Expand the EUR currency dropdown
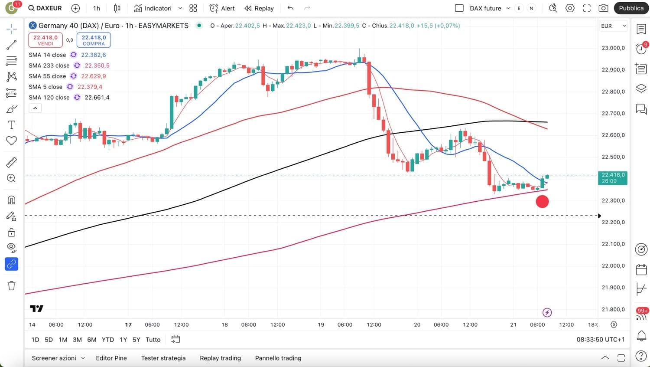 [x=613, y=26]
